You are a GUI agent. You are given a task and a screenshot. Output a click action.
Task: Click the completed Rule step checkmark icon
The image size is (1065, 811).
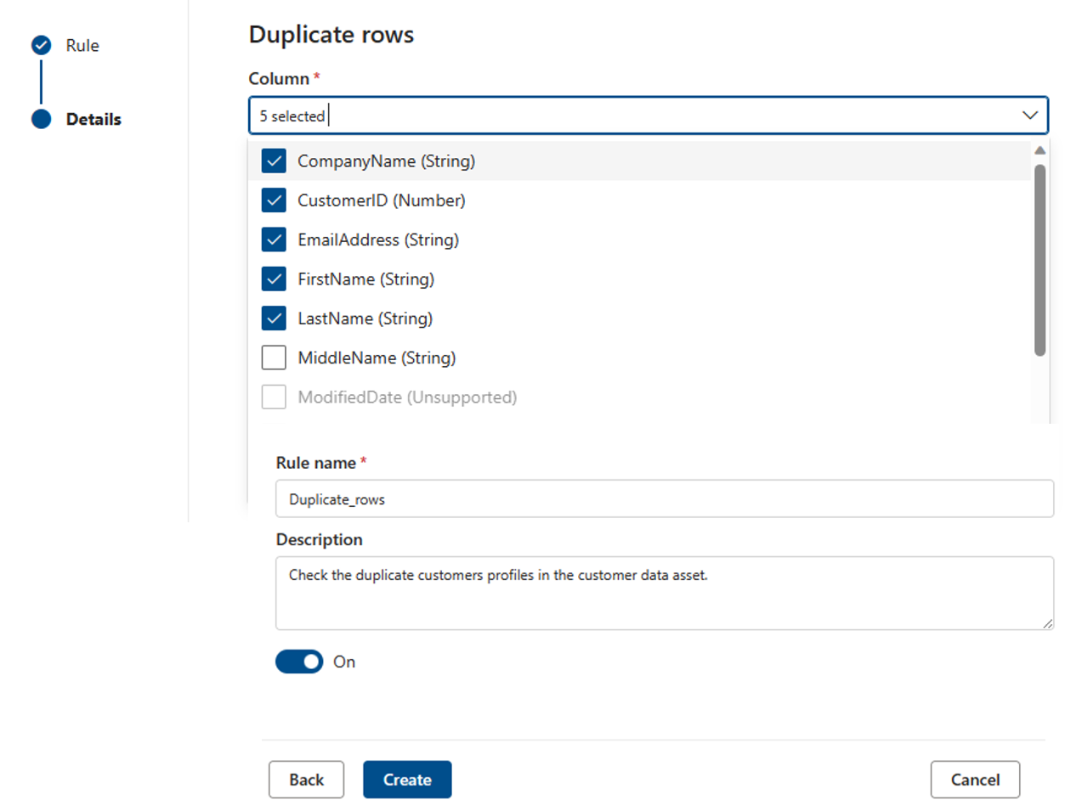pyautogui.click(x=41, y=45)
